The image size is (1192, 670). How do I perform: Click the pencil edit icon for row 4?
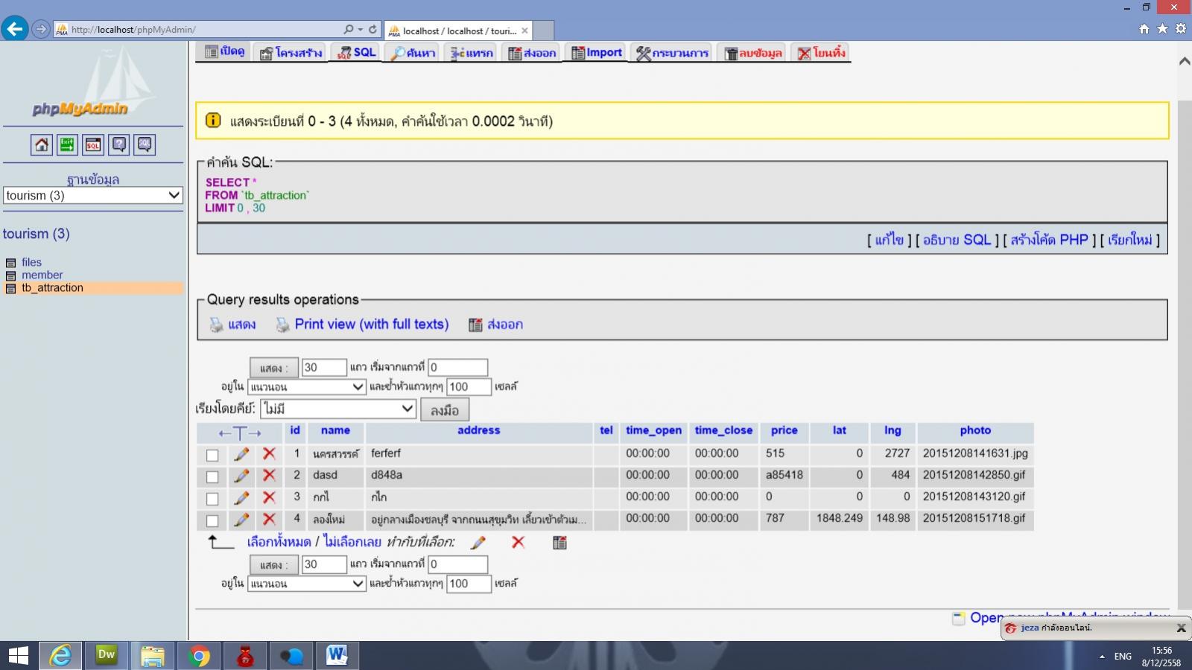coord(241,520)
